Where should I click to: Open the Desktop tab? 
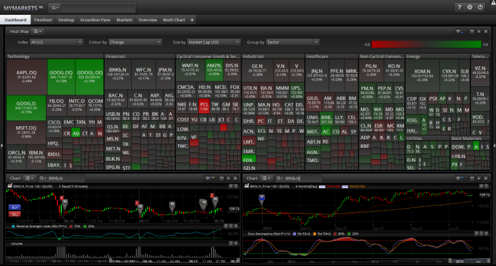(66, 20)
